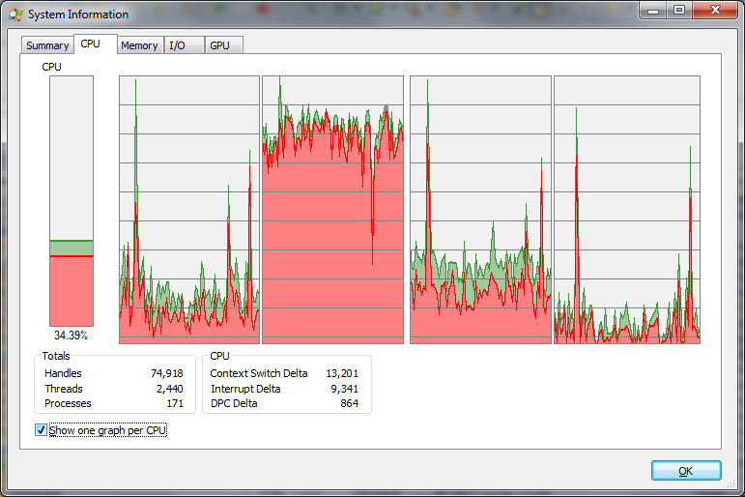745x497 pixels.
Task: Click the second CPU core graph
Action: [332, 210]
